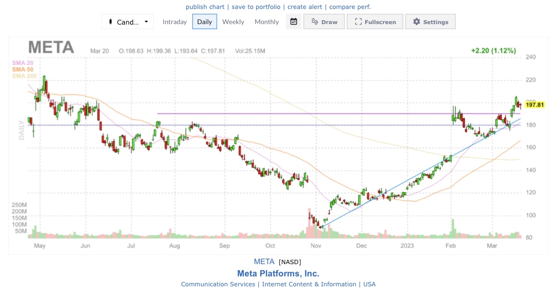
Task: Click the +2.20 (1.12%) change value
Action: (x=493, y=51)
